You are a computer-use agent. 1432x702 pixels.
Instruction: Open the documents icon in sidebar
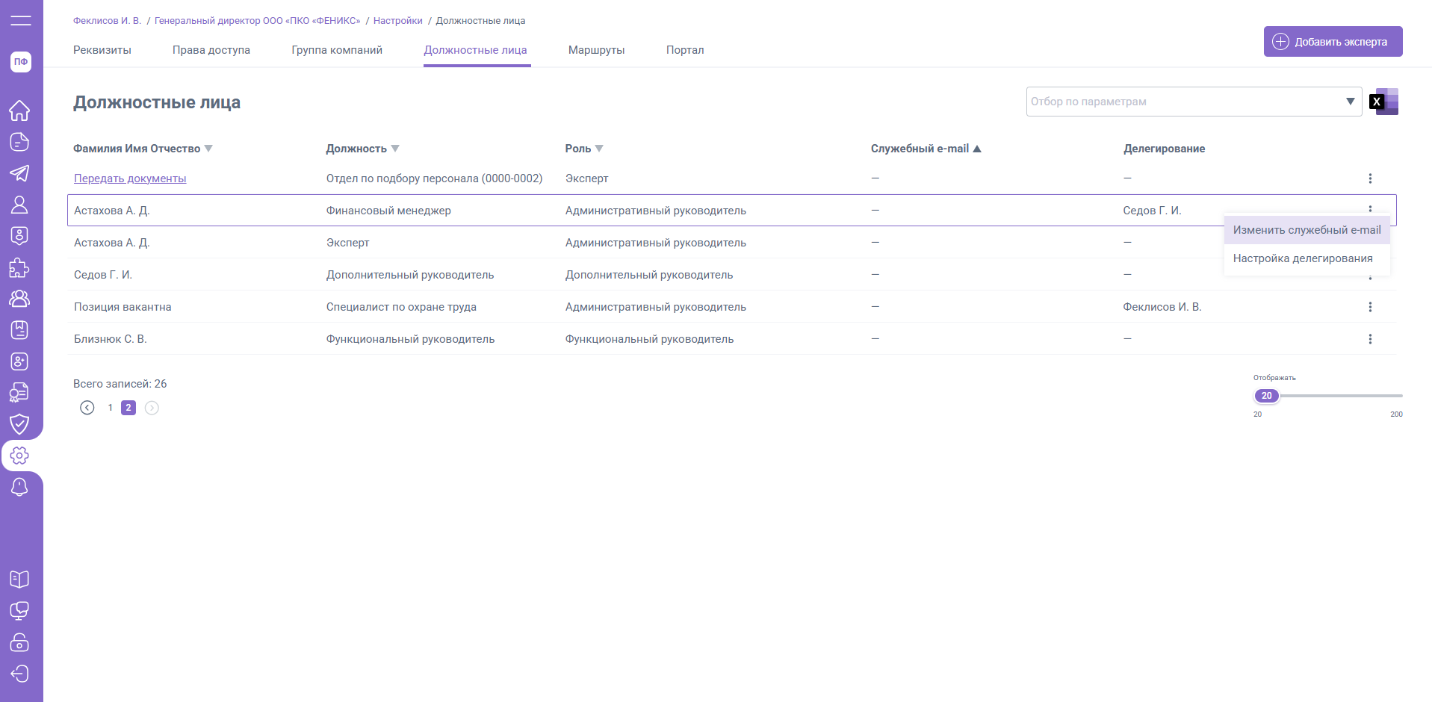point(19,142)
